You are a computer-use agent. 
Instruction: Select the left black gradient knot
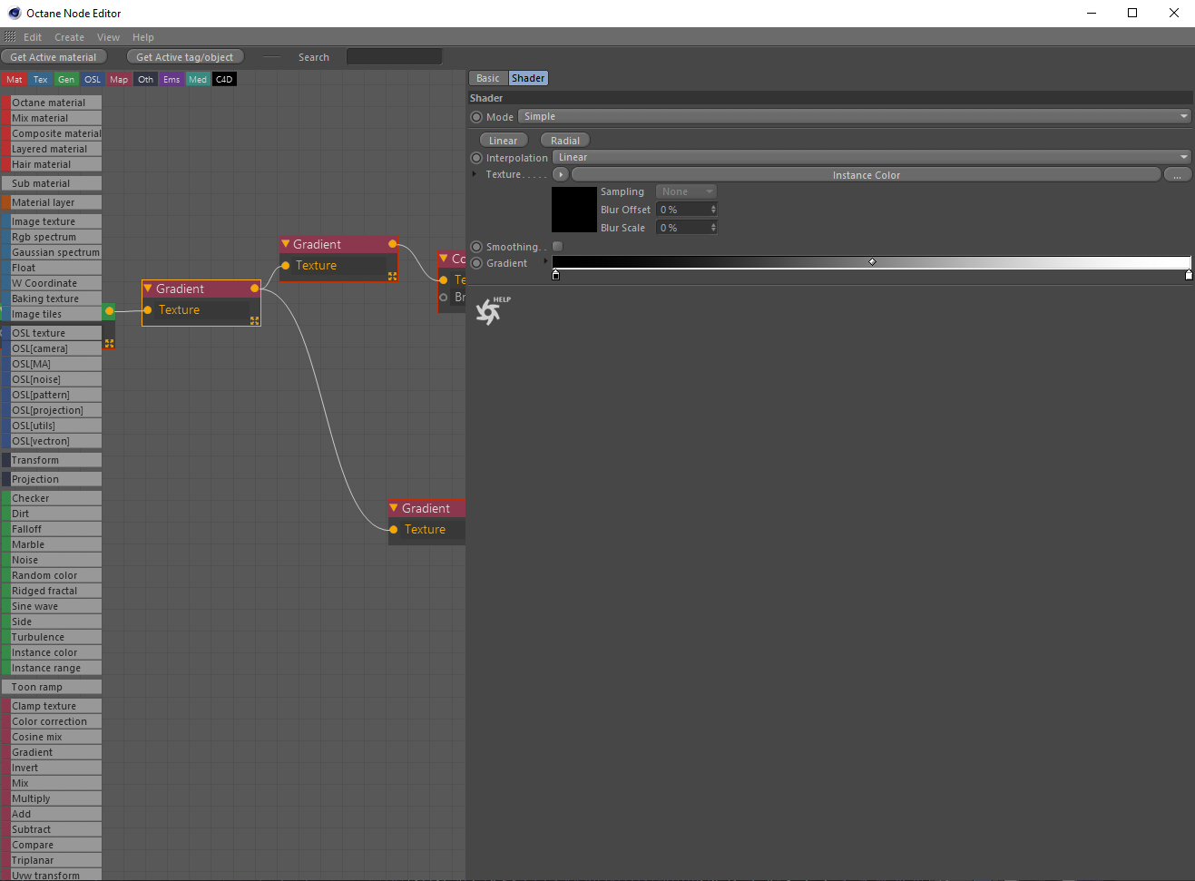[556, 275]
